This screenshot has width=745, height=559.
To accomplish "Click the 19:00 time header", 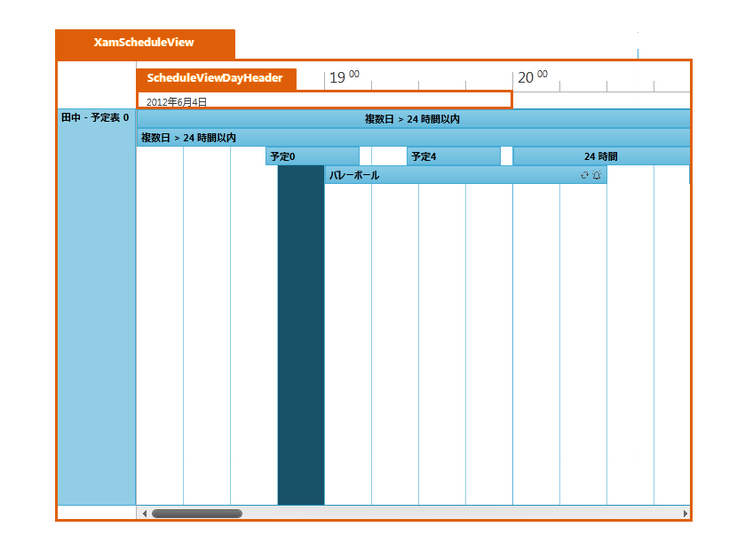I will [x=345, y=78].
